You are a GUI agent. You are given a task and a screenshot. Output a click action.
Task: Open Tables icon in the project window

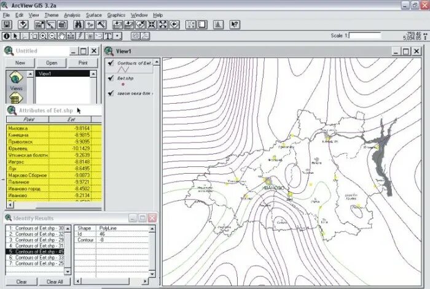[15, 98]
